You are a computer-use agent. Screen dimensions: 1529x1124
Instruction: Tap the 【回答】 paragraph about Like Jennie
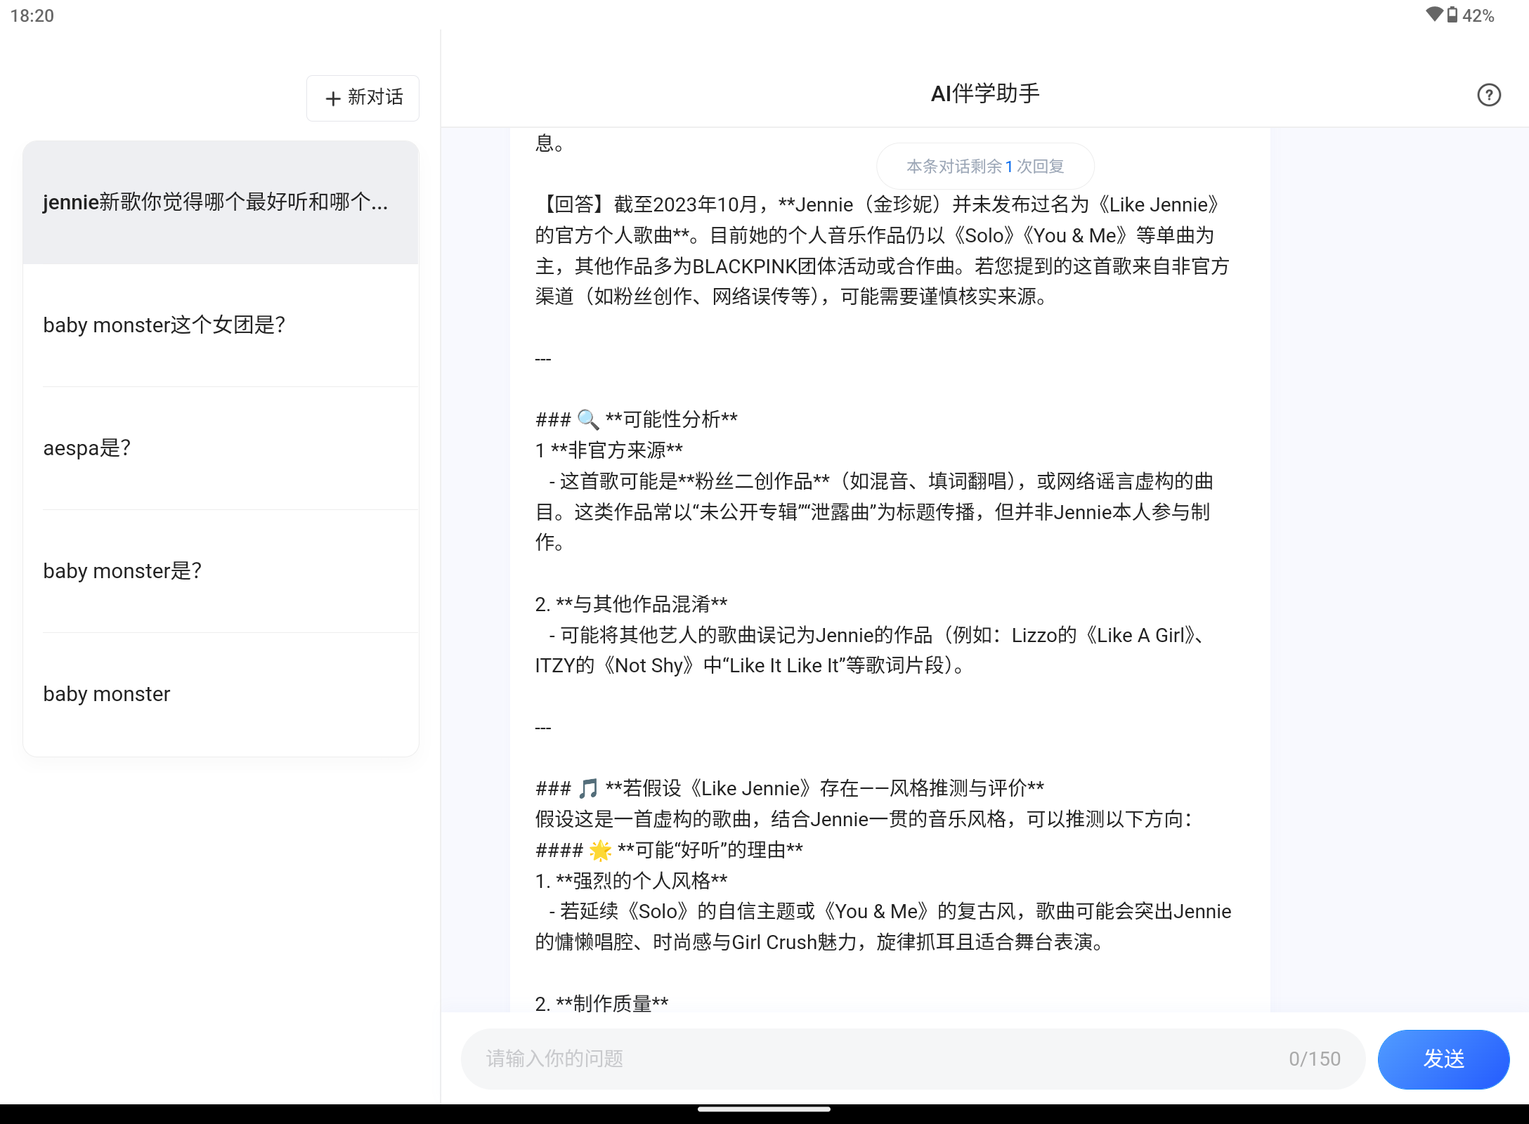coord(883,251)
